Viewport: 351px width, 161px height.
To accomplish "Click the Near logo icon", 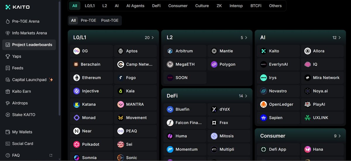I will pos(77,131).
